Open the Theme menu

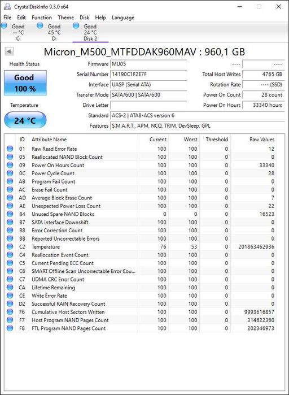(x=66, y=18)
